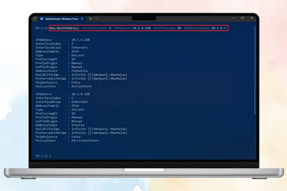
Task: Click the bottom PS C:\> prompt
Action: (42, 156)
